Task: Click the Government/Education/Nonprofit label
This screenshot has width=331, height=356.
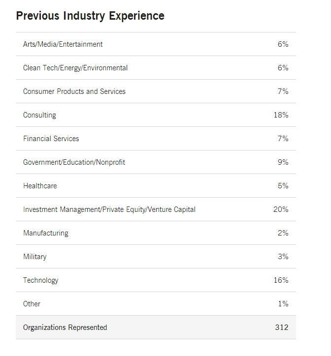Action: (74, 162)
